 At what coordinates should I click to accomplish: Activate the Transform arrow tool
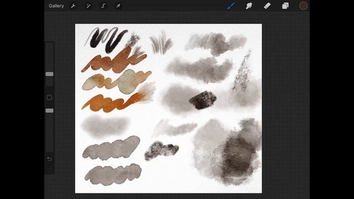(x=118, y=6)
